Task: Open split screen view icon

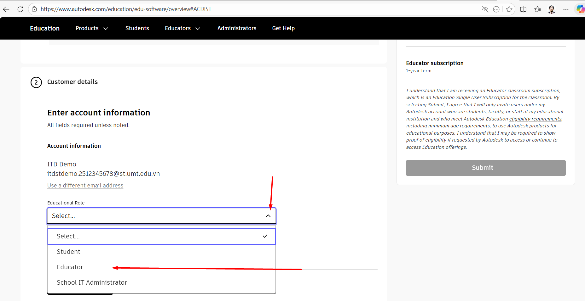Action: coord(523,9)
